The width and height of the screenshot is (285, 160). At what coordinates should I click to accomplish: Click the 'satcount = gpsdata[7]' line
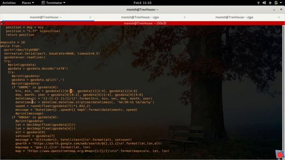[35, 136]
